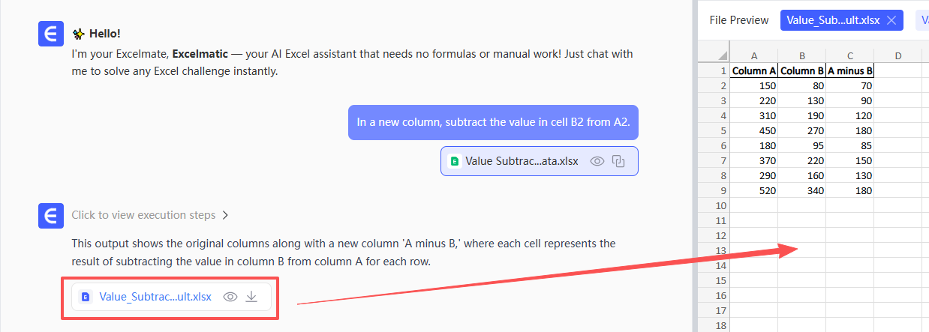929x332 pixels.
Task: Select column C header in the spreadsheet
Action: tap(849, 55)
